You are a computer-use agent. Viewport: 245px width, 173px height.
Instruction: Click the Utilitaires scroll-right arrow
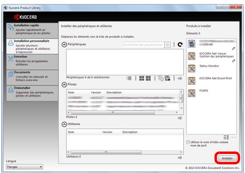(x=181, y=152)
